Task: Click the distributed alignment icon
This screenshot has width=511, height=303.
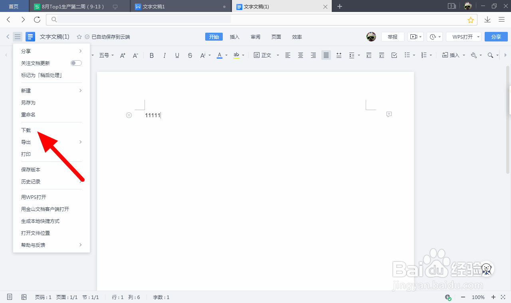Action: point(339,55)
